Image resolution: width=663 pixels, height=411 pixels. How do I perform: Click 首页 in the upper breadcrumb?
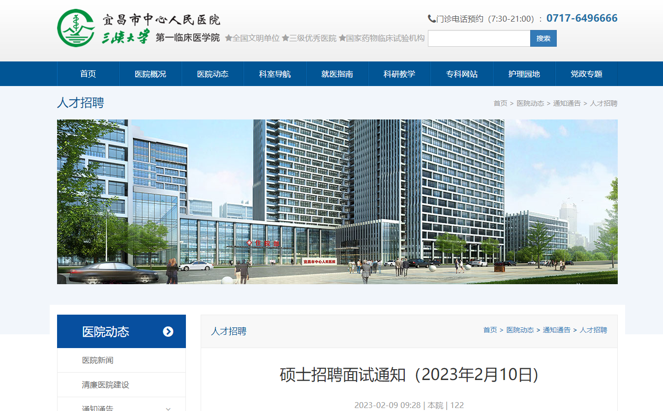tap(500, 103)
